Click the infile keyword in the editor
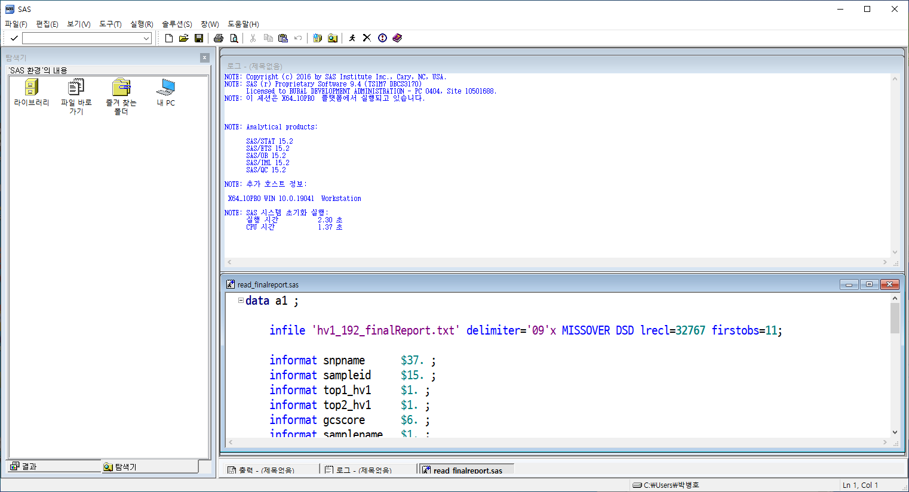The height and width of the screenshot is (492, 909). tap(287, 330)
